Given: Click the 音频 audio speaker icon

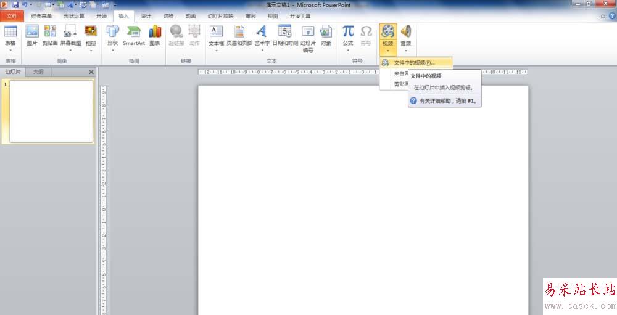Looking at the screenshot, I should (406, 31).
